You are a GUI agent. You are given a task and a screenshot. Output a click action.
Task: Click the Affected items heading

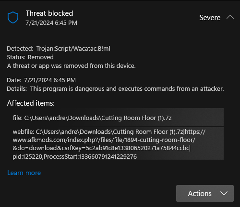tap(31, 103)
